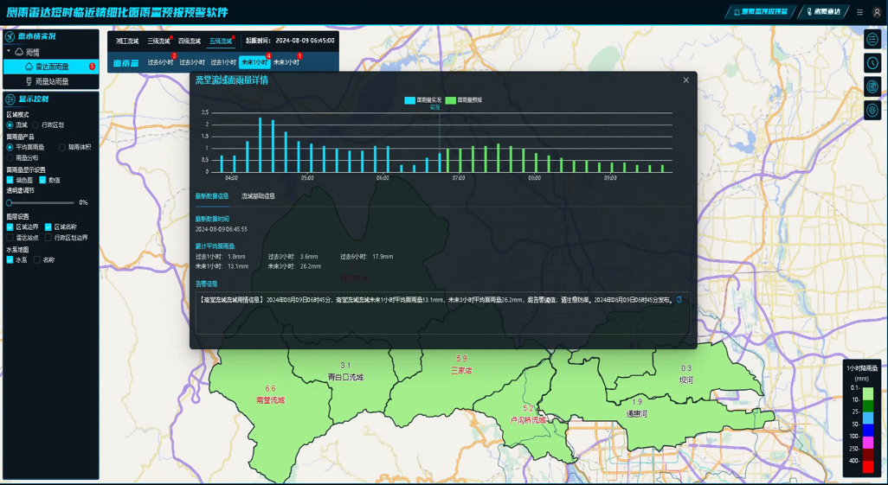Collapse the 雨情 tree node arrow
This screenshot has width=888, height=485.
click(9, 52)
